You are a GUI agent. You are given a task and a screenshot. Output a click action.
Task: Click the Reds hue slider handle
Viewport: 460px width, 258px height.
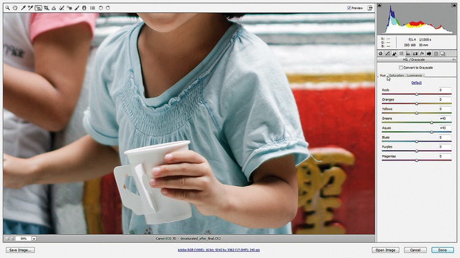pyautogui.click(x=416, y=94)
